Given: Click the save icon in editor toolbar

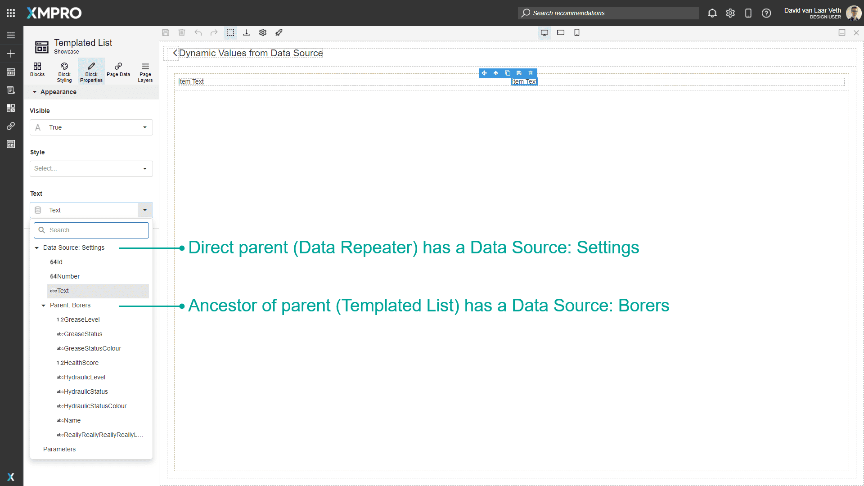Looking at the screenshot, I should coord(166,32).
